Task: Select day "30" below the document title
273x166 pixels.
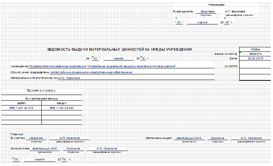Action: pyautogui.click(x=95, y=59)
